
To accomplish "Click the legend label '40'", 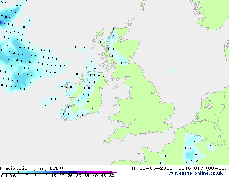I will click(95, 176).
